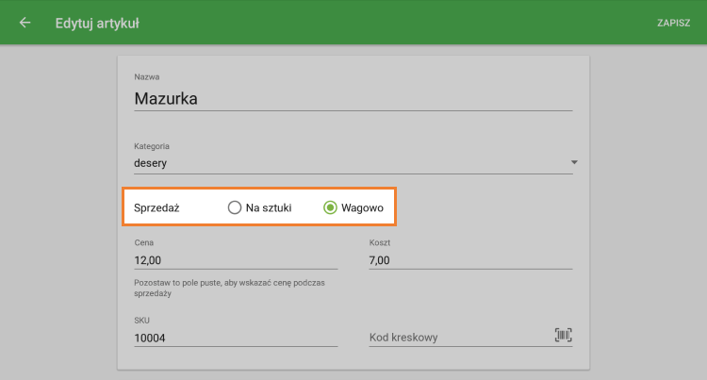Click the "Nazwa" field label
707x380 pixels.
pos(146,76)
